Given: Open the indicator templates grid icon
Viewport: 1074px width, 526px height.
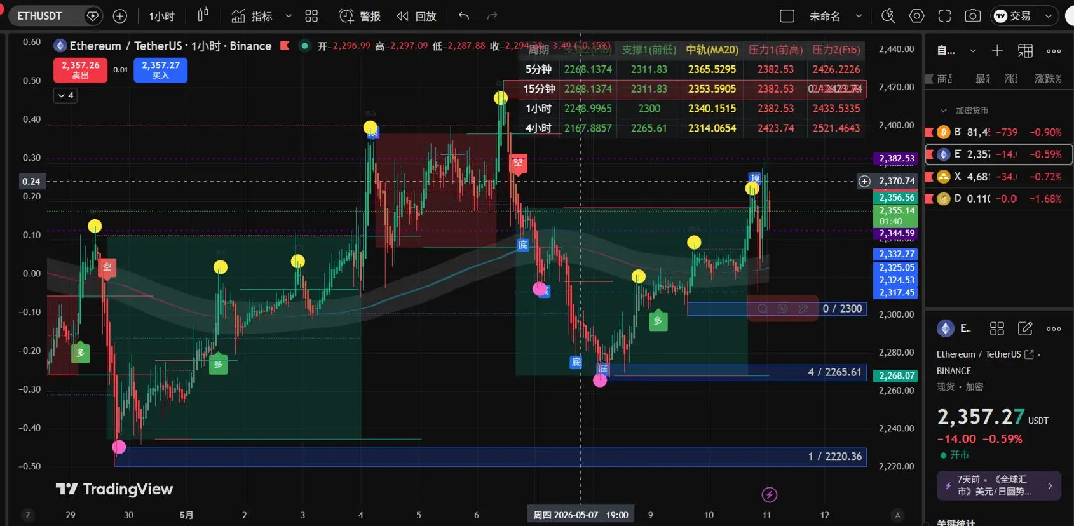Looking at the screenshot, I should click(311, 16).
